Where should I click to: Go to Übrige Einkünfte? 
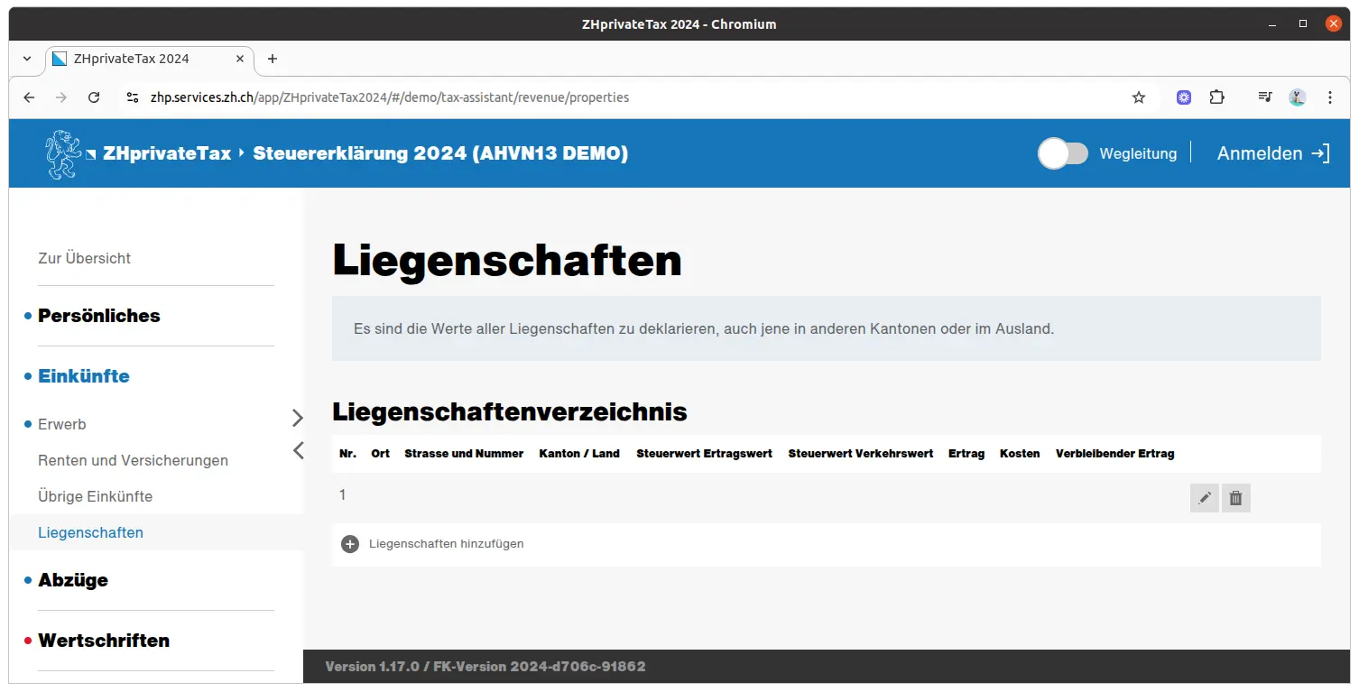pyautogui.click(x=95, y=496)
